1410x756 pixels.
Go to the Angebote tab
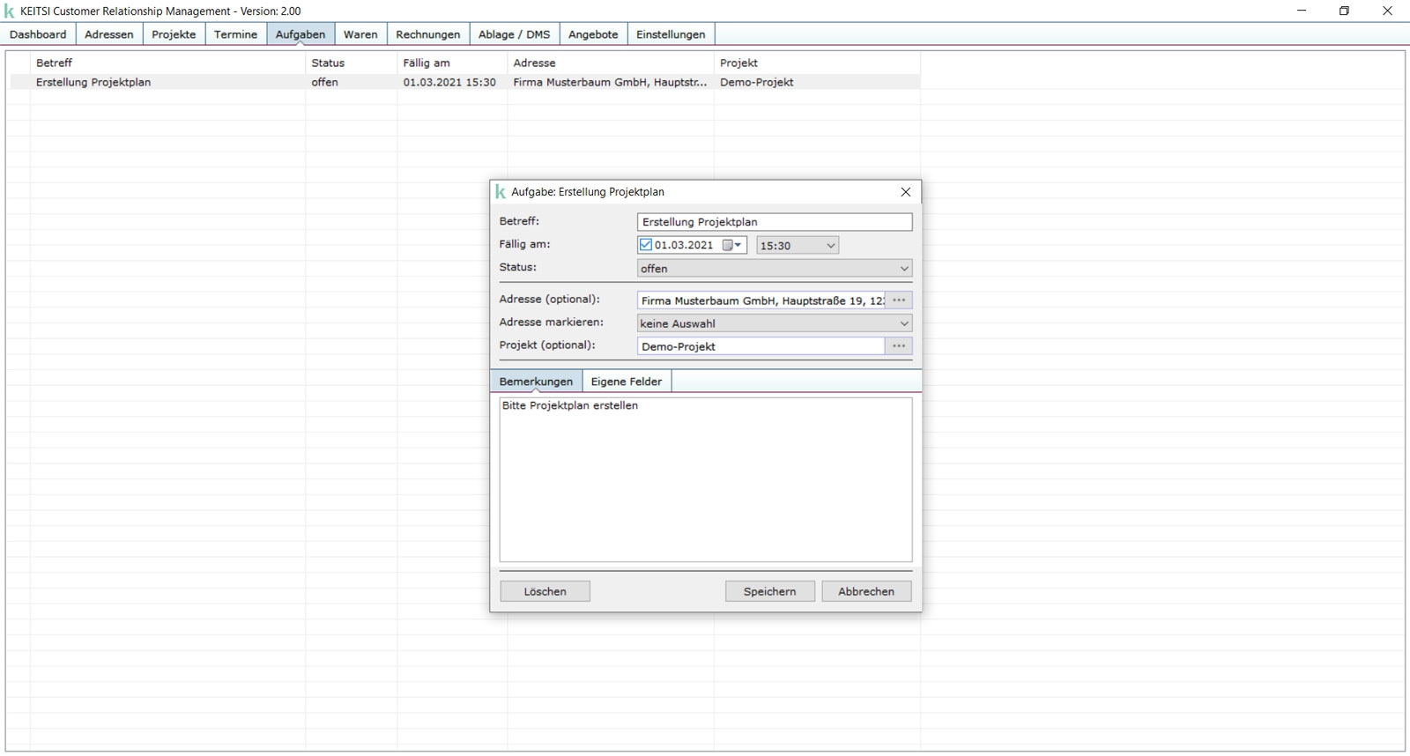tap(593, 34)
